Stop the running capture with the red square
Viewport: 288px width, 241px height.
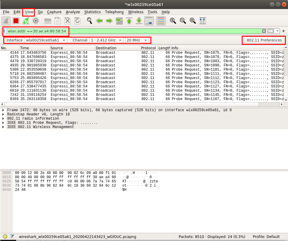[x=16, y=21]
